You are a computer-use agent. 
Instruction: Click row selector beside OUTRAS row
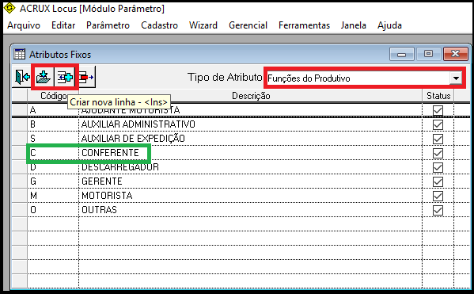(x=19, y=209)
